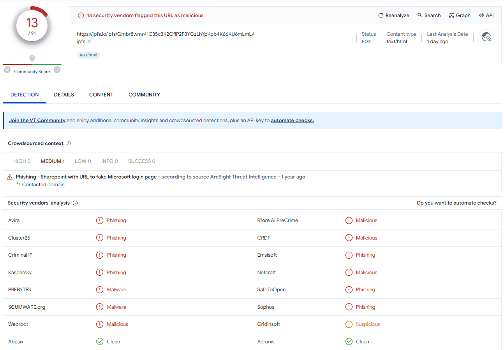Click the analyzed ipfs.io URL text
The image size is (504, 350).
166,34
